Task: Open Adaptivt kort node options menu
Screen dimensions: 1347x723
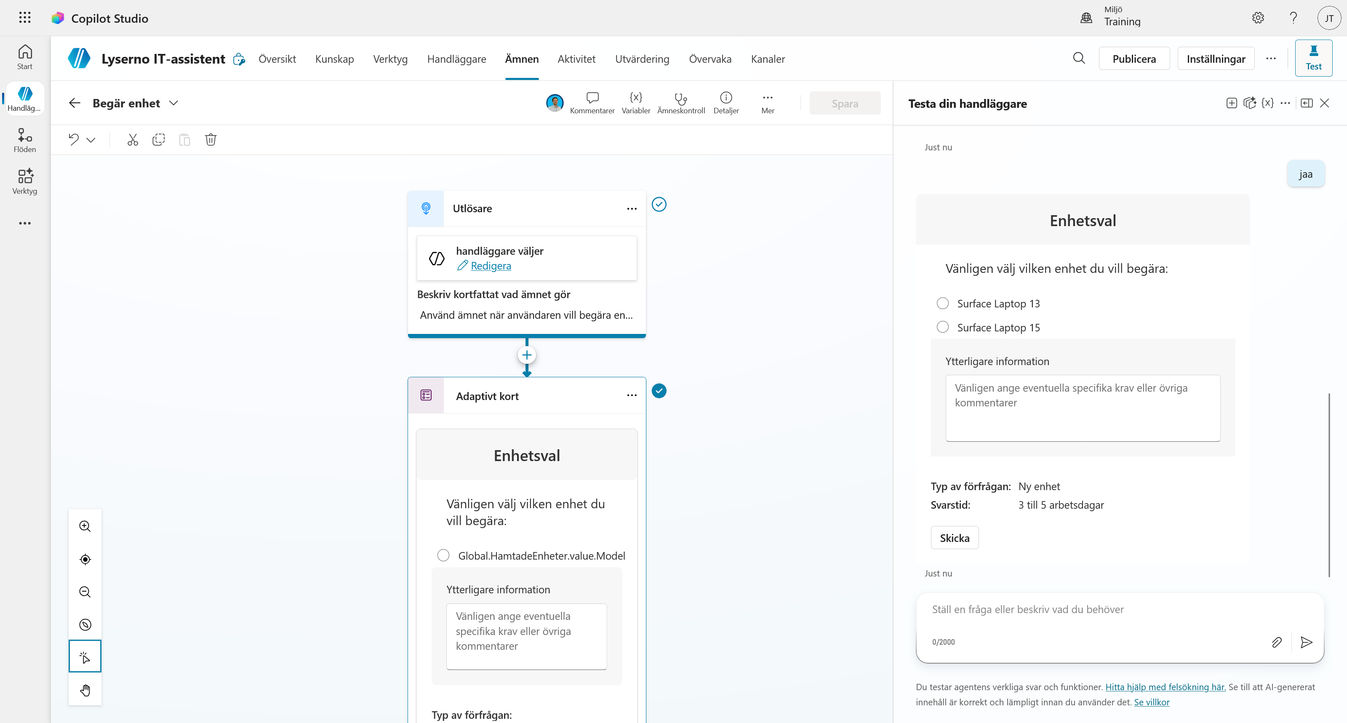Action: coord(632,395)
